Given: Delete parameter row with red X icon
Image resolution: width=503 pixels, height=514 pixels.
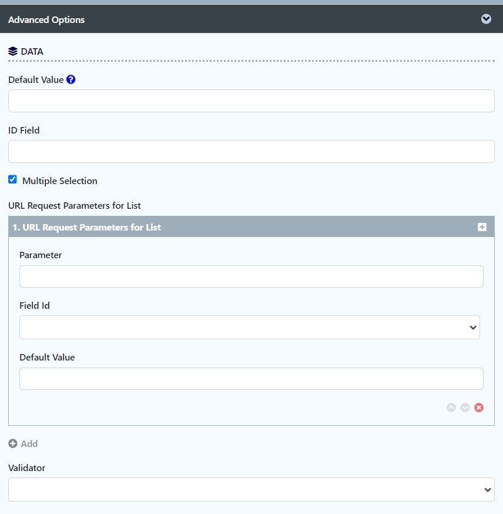Looking at the screenshot, I should point(479,408).
